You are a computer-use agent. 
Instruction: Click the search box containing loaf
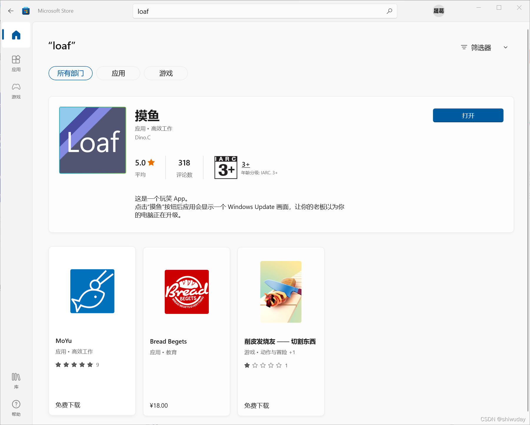259,11
